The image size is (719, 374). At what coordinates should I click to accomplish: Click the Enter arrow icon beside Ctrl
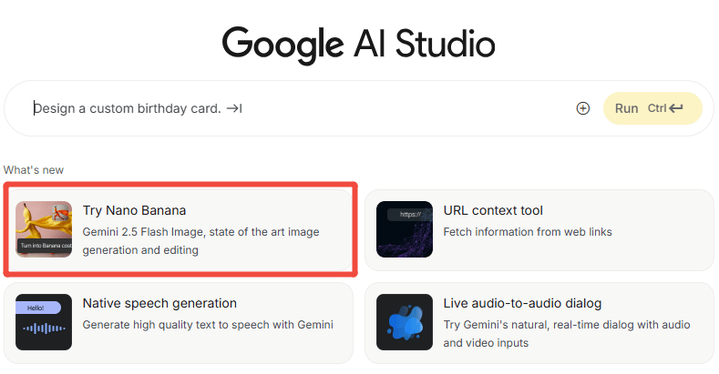tap(676, 108)
